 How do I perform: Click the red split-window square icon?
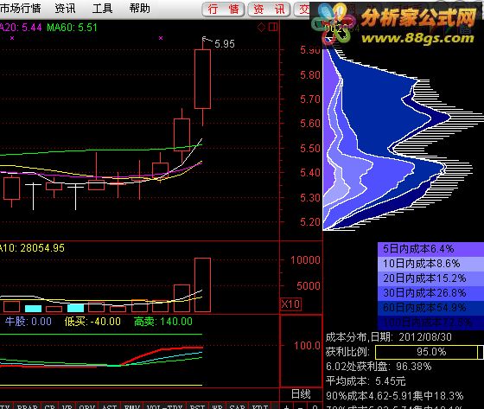pyautogui.click(x=273, y=27)
